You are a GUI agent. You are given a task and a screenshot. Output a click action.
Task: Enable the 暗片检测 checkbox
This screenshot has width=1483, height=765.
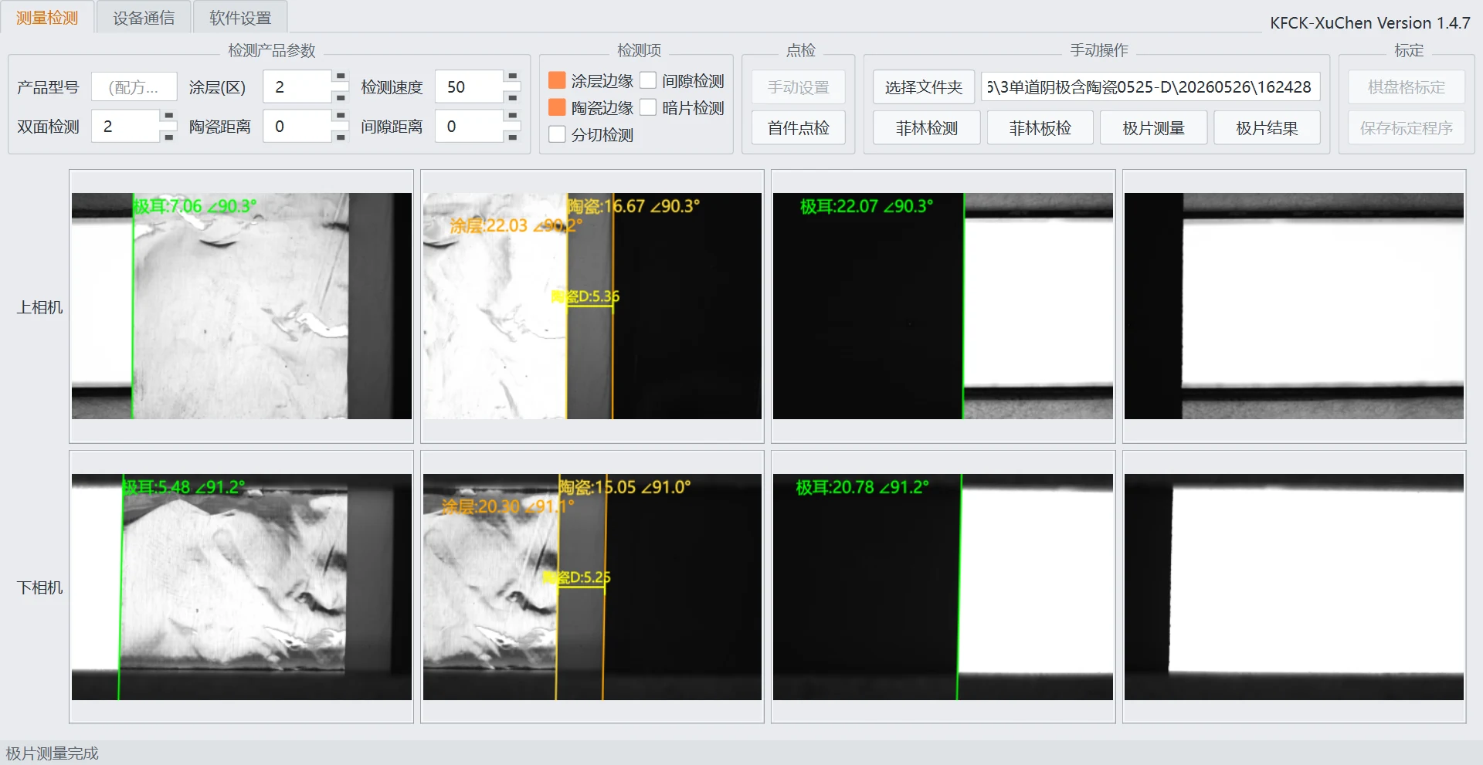click(648, 107)
